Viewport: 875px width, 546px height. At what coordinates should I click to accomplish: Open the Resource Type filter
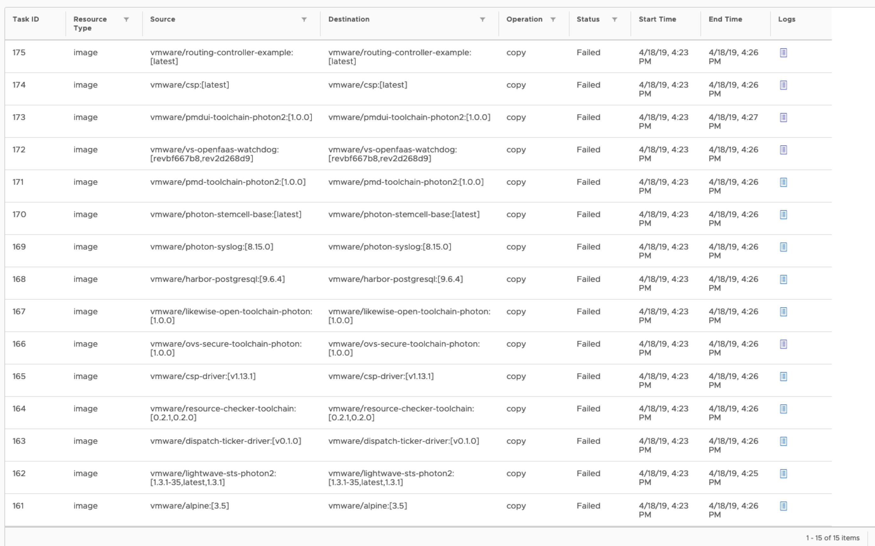pyautogui.click(x=126, y=19)
